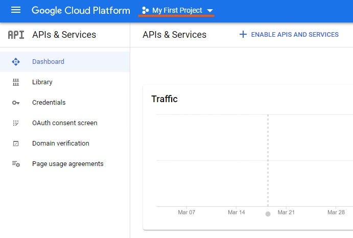Click the Traffic chart heading
Image resolution: width=353 pixels, height=238 pixels.
(x=164, y=99)
